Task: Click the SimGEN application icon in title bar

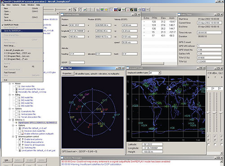Action: tap(2, 2)
